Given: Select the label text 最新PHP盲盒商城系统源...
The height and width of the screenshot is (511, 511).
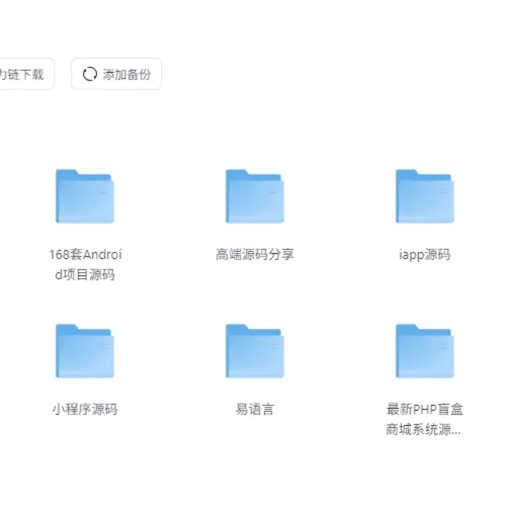Looking at the screenshot, I should (x=424, y=420).
